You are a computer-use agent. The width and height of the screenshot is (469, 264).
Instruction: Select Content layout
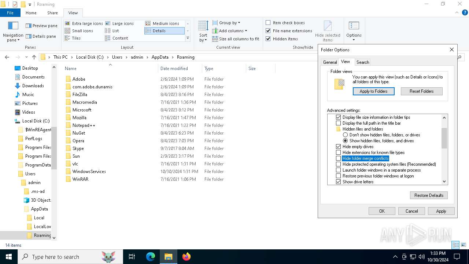click(117, 38)
